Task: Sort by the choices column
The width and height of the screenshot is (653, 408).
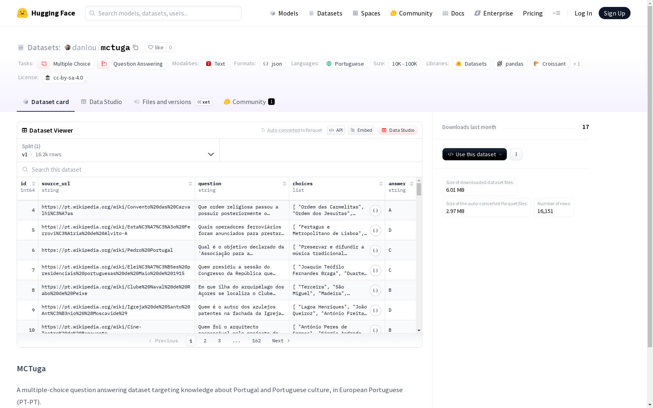Action: [x=381, y=184]
